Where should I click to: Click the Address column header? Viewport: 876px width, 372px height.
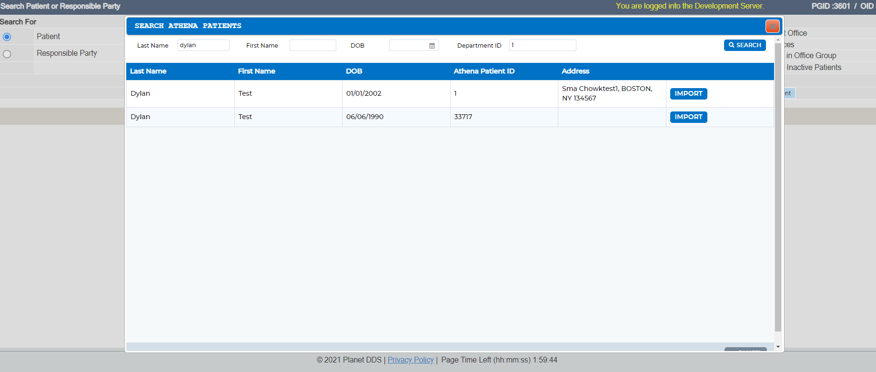coord(575,71)
